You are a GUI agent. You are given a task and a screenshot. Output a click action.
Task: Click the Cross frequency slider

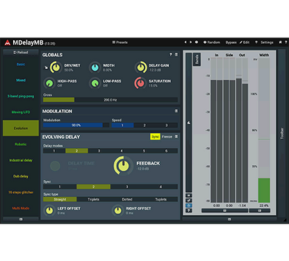click(x=110, y=100)
